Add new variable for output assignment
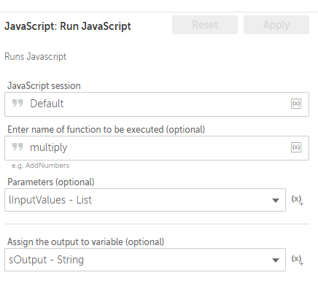The width and height of the screenshot is (318, 286). click(x=298, y=260)
